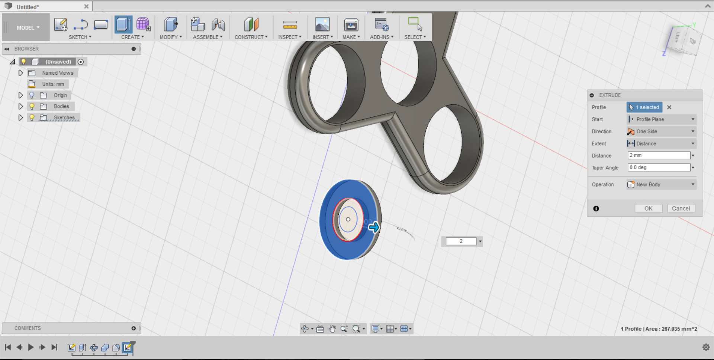714x360 pixels.
Task: Click the 1 selected profile button
Action: pos(644,107)
